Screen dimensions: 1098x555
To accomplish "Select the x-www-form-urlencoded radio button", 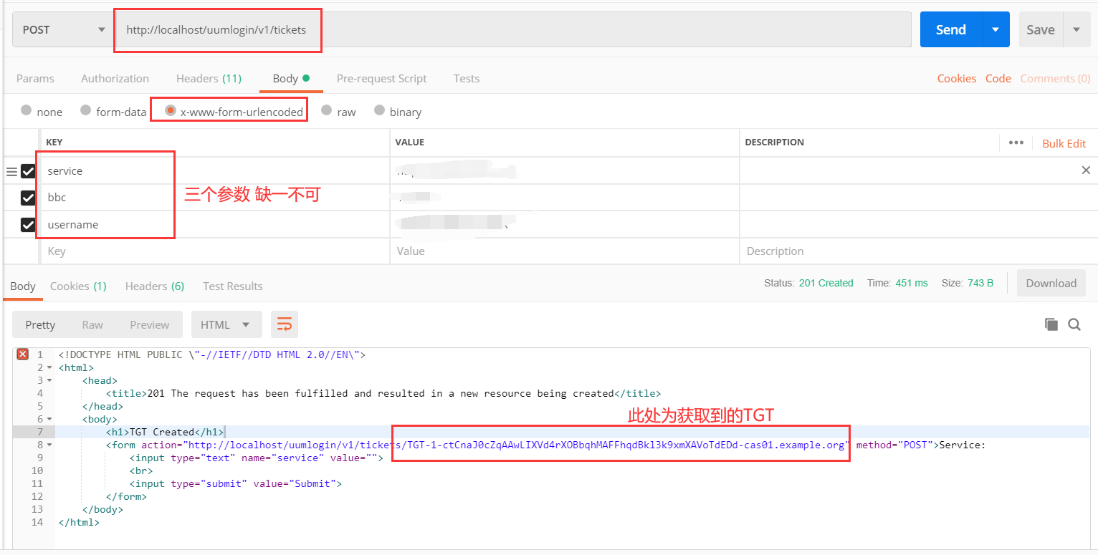I will [171, 110].
